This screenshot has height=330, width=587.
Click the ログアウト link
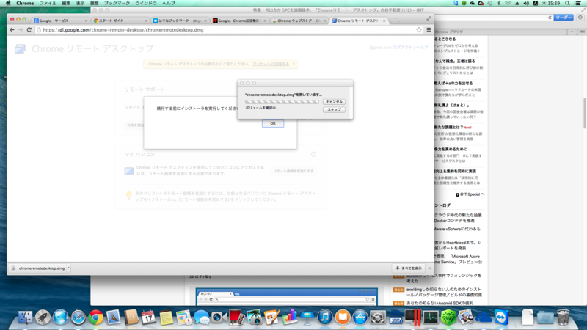pos(402,48)
